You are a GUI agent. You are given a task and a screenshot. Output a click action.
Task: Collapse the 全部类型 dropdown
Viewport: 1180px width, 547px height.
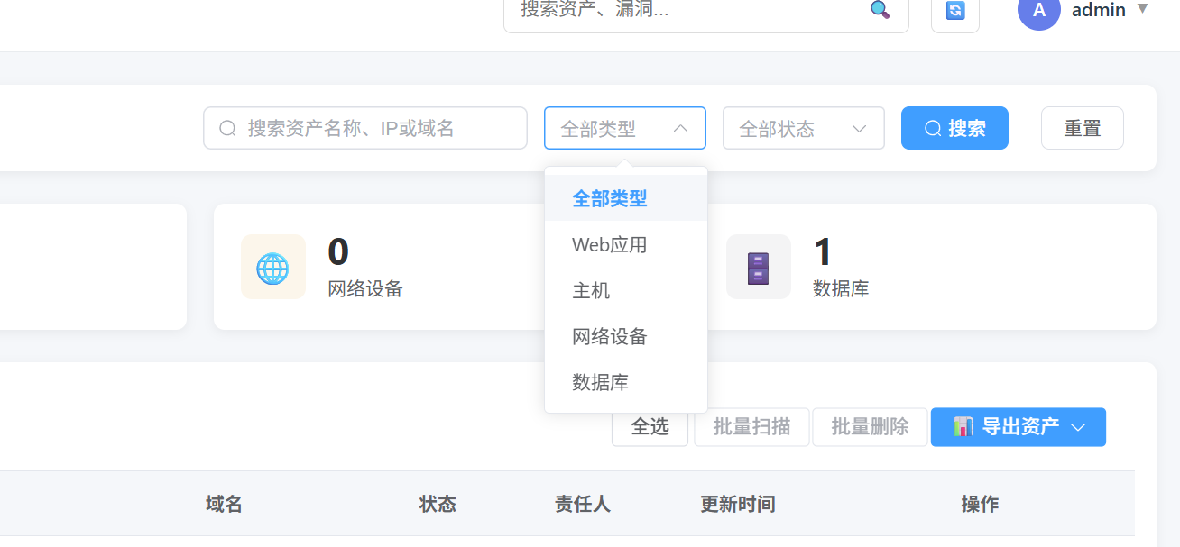coord(681,129)
